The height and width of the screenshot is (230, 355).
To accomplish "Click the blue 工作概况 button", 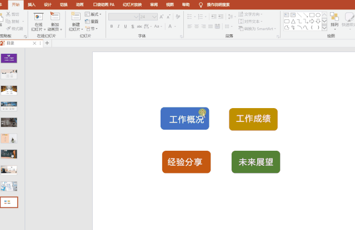I will pos(185,119).
